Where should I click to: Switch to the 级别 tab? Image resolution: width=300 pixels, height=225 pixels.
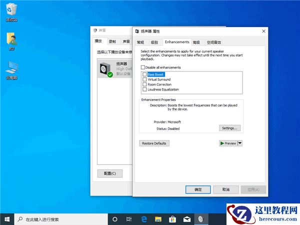(x=154, y=42)
